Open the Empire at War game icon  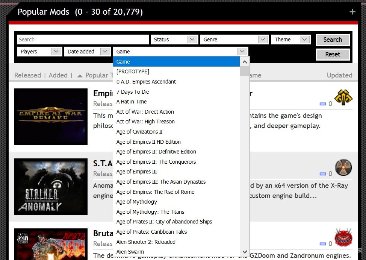pos(343,97)
